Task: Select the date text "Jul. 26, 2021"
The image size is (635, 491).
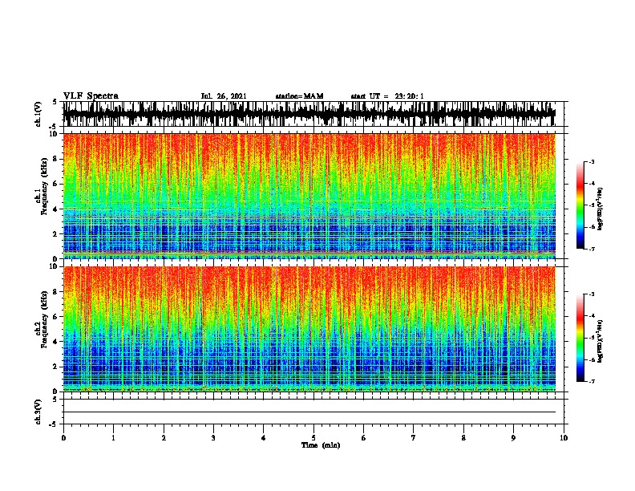Action: (x=224, y=96)
